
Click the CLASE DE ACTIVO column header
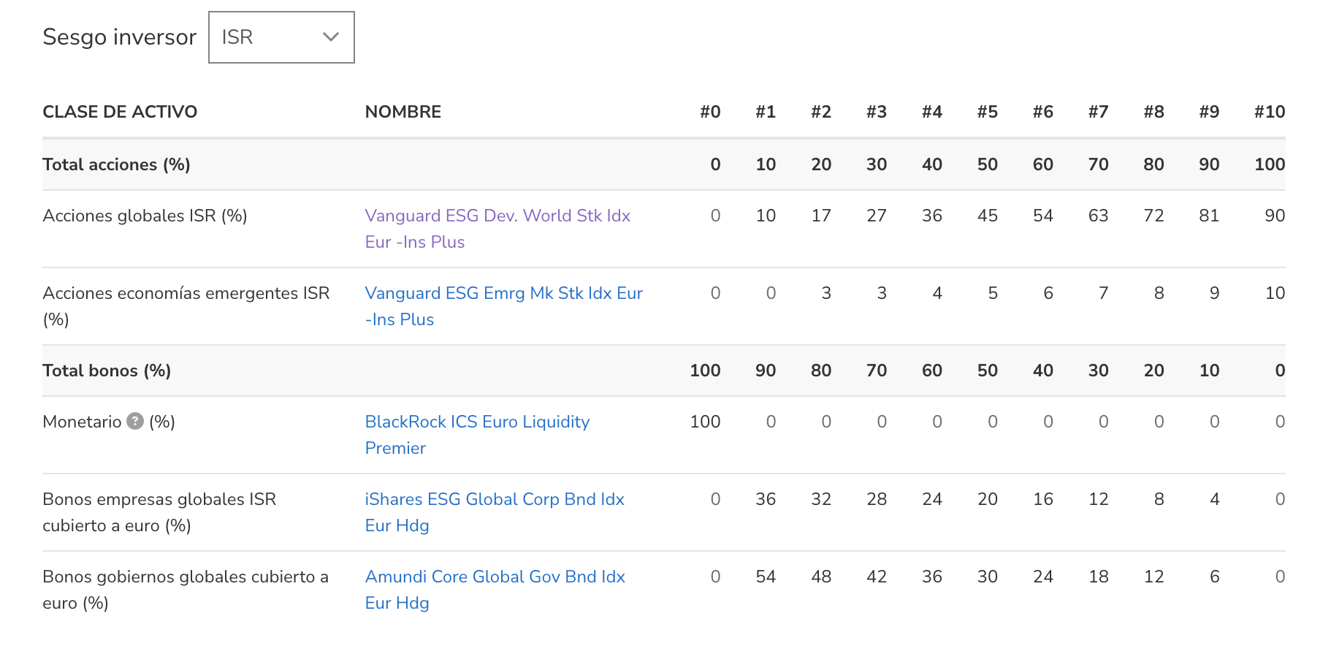[x=120, y=112]
